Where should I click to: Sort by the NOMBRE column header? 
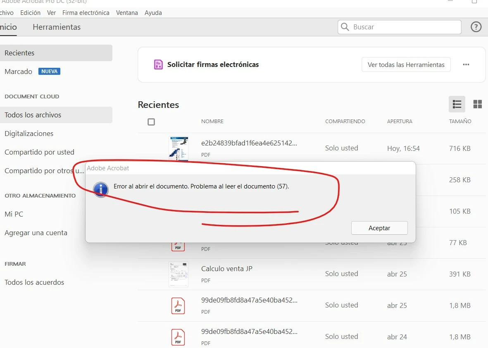click(212, 122)
